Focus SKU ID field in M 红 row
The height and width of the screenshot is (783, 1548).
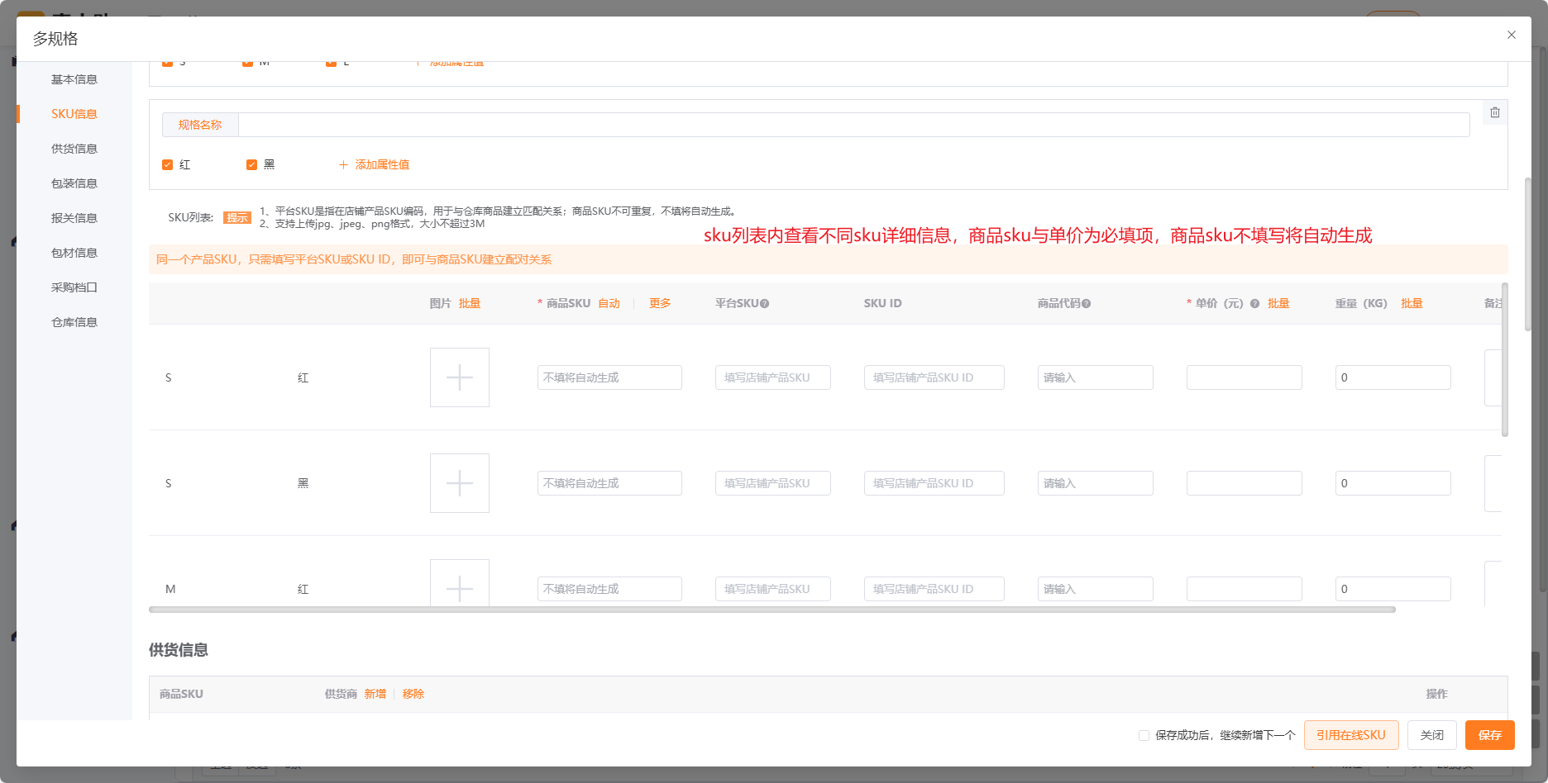(x=934, y=589)
